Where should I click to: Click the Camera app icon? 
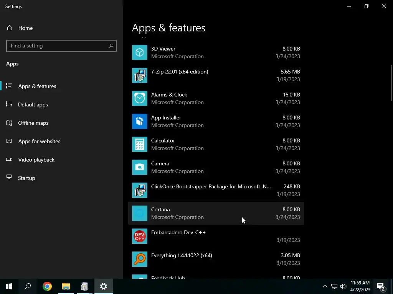140,167
